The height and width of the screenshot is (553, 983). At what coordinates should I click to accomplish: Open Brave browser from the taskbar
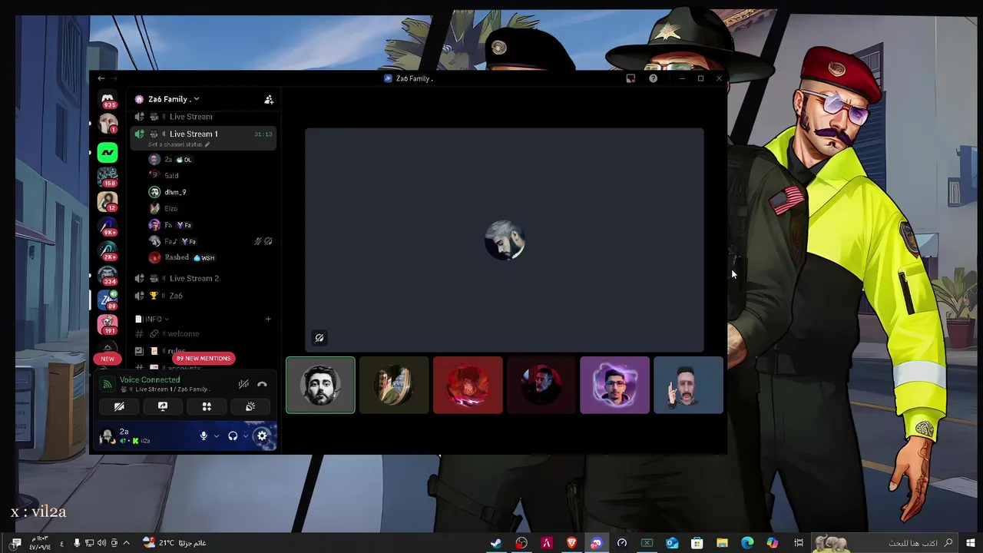[571, 543]
